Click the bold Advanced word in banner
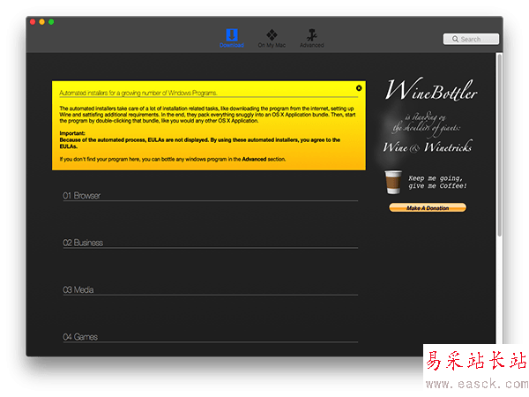The image size is (529, 397). (x=254, y=159)
